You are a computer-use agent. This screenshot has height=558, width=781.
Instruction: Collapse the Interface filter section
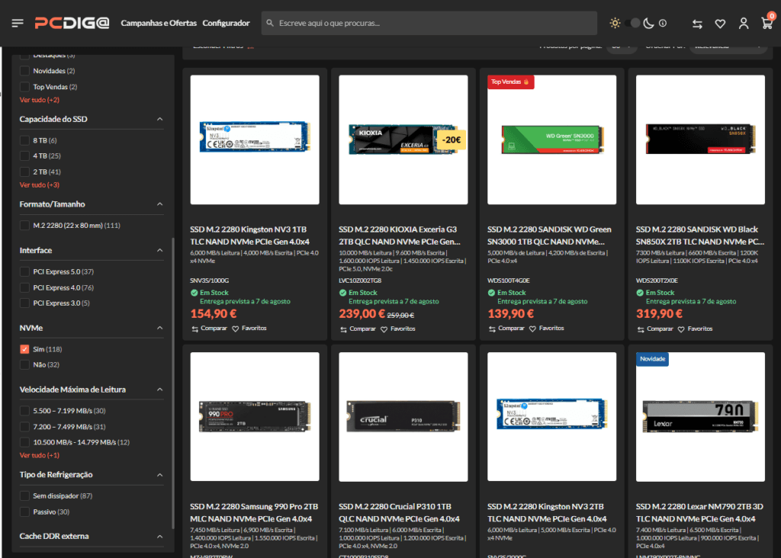pos(159,250)
